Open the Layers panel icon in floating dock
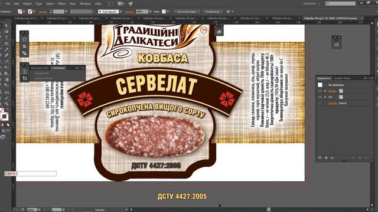 pyautogui.click(x=24, y=47)
